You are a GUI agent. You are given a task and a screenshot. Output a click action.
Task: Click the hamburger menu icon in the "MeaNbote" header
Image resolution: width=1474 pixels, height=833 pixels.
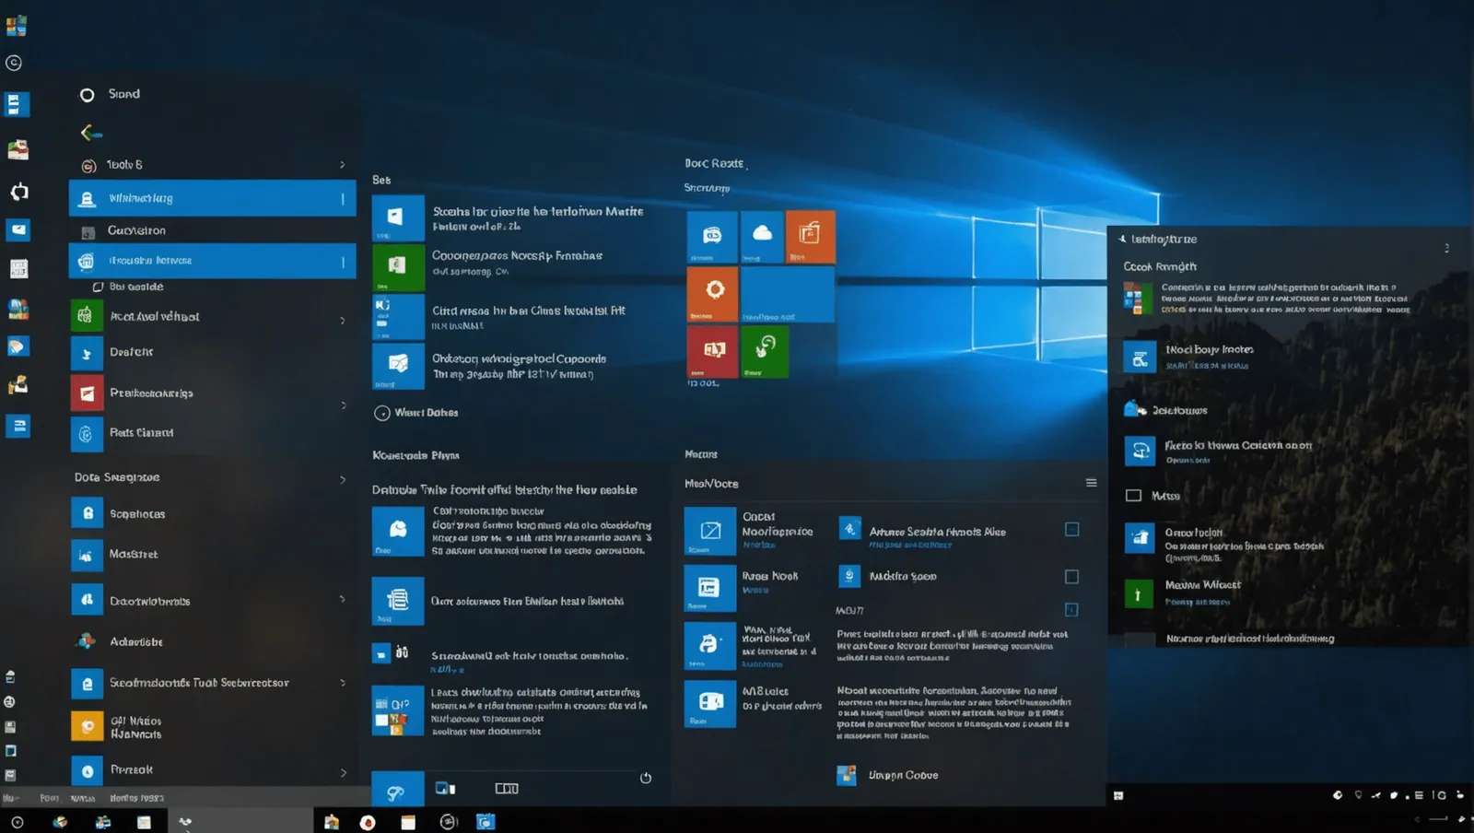pyautogui.click(x=1091, y=483)
